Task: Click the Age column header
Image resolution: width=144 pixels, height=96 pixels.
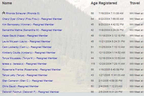Action: coord(94,3)
